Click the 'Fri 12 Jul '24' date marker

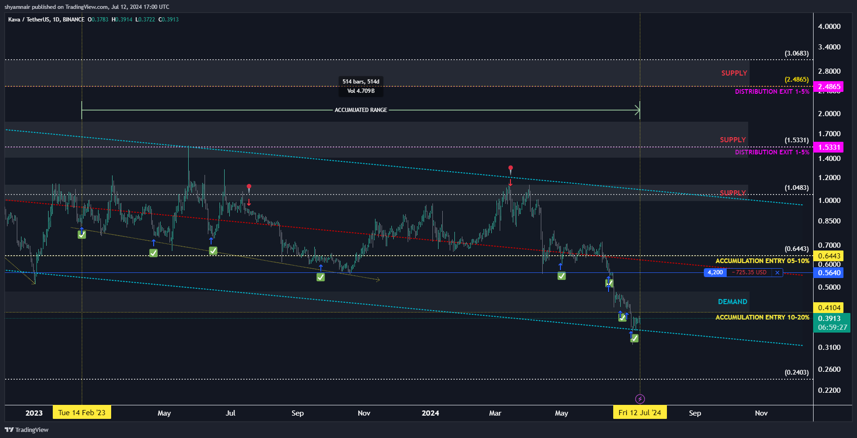(640, 412)
